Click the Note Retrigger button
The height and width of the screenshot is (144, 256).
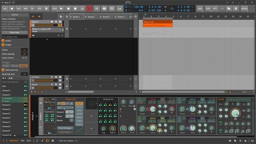coord(65,128)
